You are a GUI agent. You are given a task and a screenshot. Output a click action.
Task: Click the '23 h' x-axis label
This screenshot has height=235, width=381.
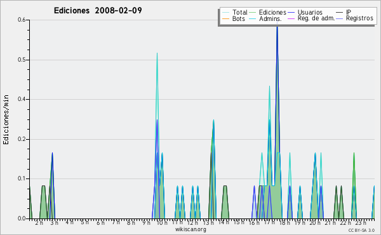click(x=361, y=222)
